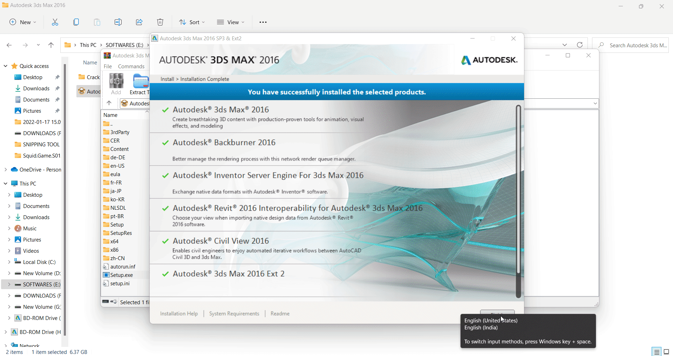Open the See more ellipsis menu

263,22
